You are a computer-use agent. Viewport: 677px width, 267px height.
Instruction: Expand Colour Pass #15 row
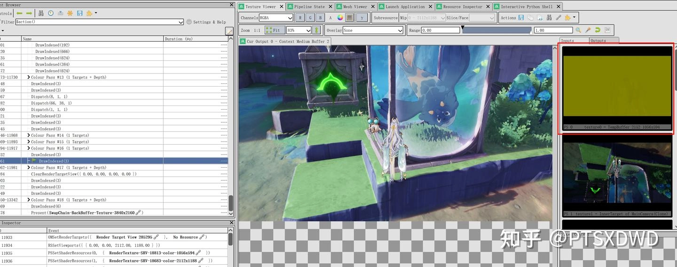pyautogui.click(x=29, y=142)
